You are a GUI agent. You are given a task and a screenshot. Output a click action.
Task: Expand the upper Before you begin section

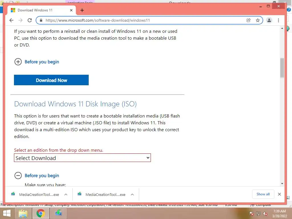tap(18, 62)
